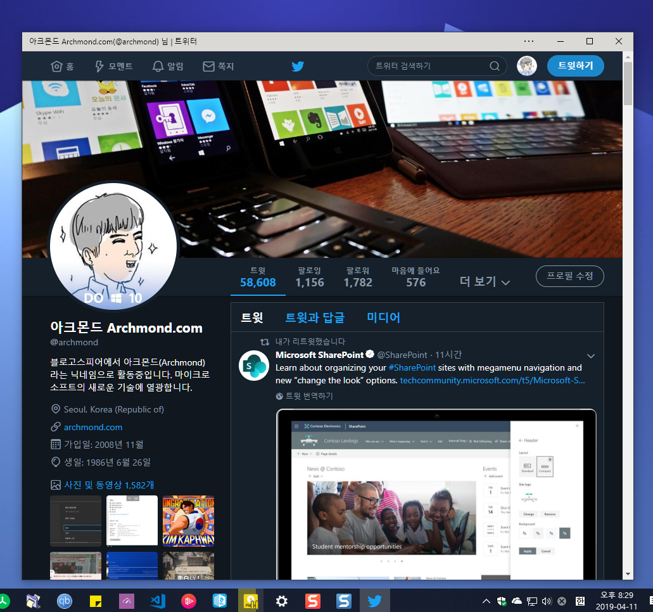Screen dimensions: 653x612
Task: Launch Visual Studio Code from taskbar
Action: 158,601
